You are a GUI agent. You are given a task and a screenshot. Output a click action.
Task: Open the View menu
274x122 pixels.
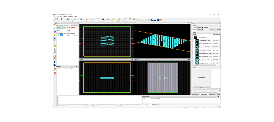pos(61,17)
